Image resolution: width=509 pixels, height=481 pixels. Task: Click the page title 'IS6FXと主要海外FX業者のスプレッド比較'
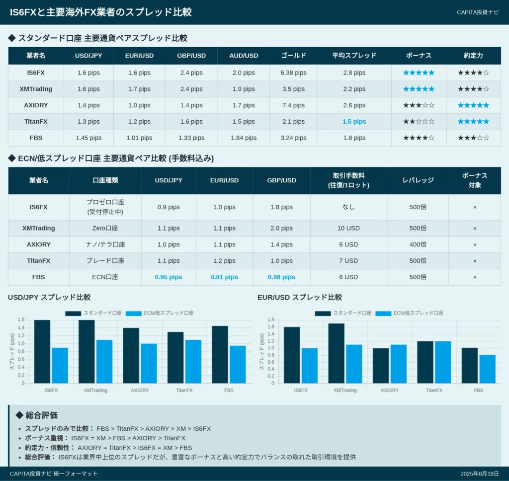pyautogui.click(x=100, y=12)
